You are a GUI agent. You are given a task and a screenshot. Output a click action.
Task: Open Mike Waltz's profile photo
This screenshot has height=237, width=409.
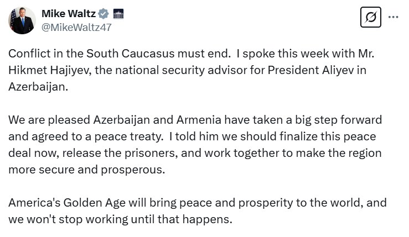pyautogui.click(x=22, y=20)
